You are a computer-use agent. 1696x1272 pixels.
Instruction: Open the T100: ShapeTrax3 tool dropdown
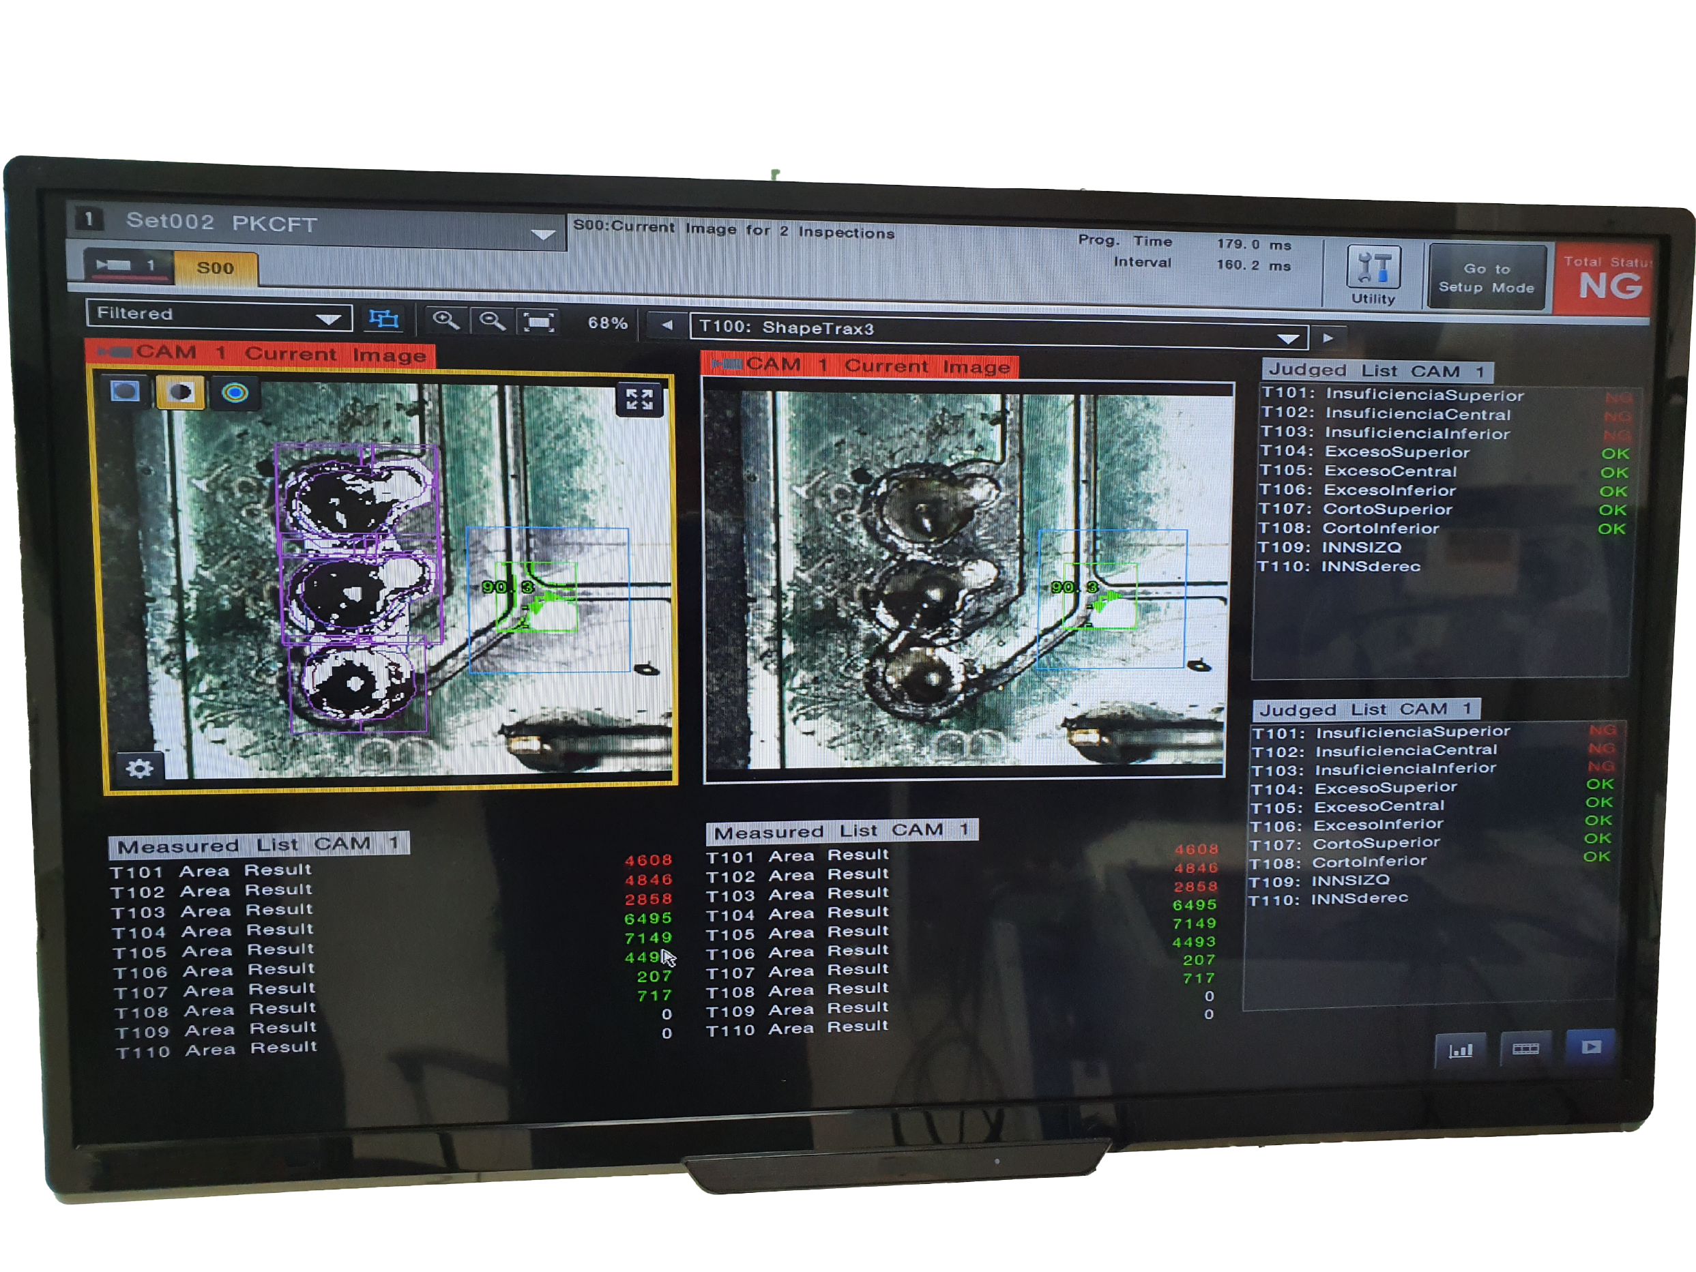(998, 332)
